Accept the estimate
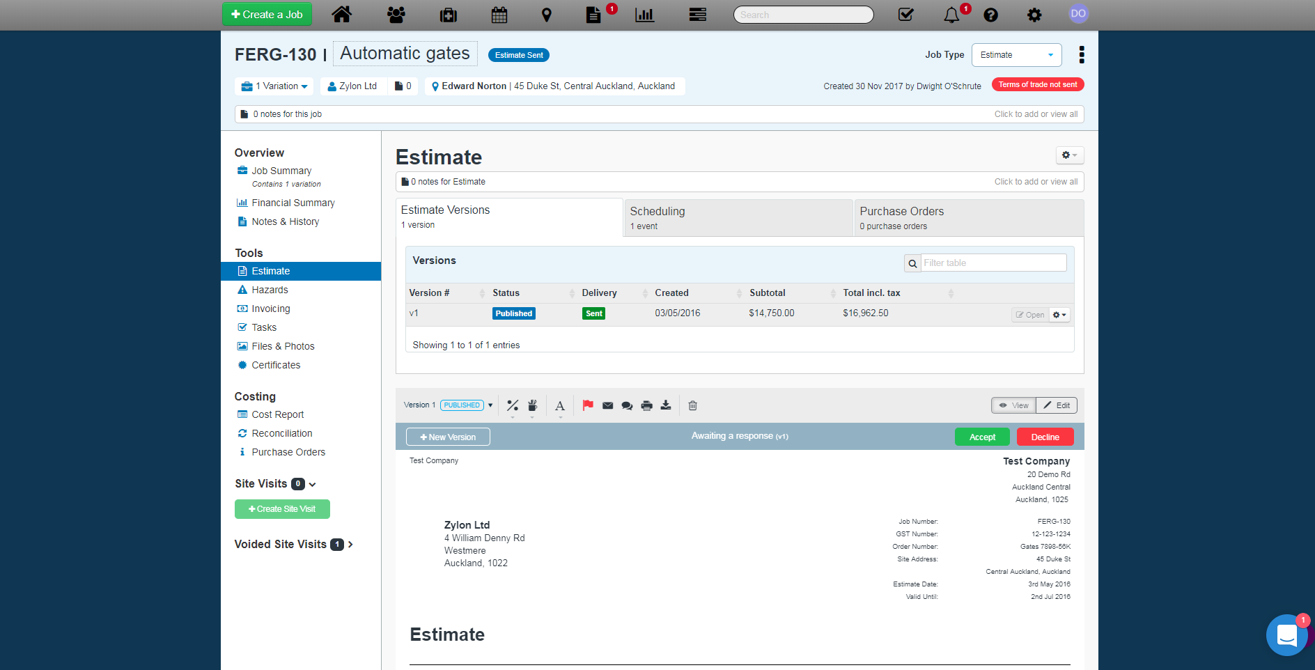Image resolution: width=1315 pixels, height=670 pixels. click(982, 437)
